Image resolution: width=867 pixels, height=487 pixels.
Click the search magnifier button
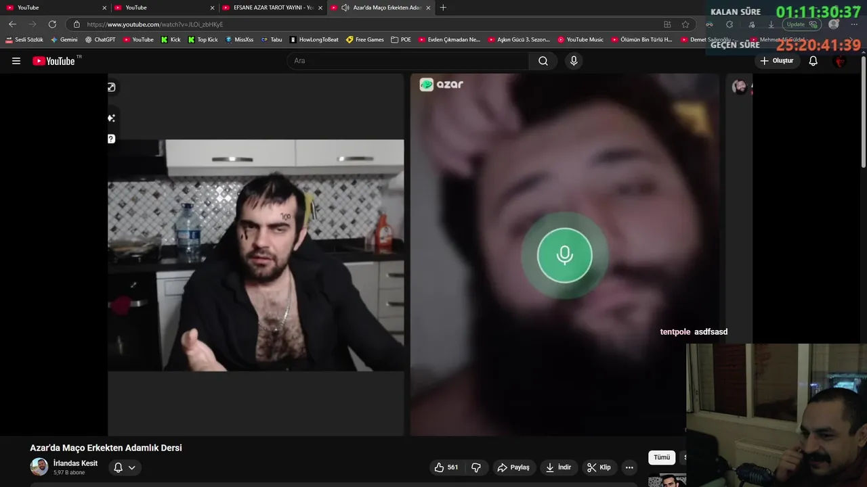click(x=543, y=61)
